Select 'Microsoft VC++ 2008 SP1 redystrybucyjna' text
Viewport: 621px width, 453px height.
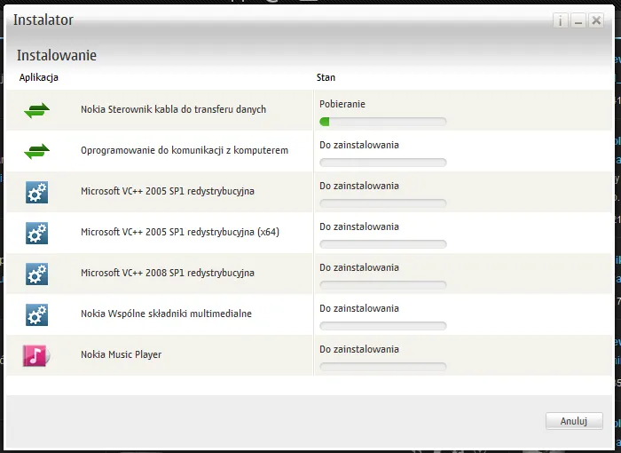(x=168, y=273)
